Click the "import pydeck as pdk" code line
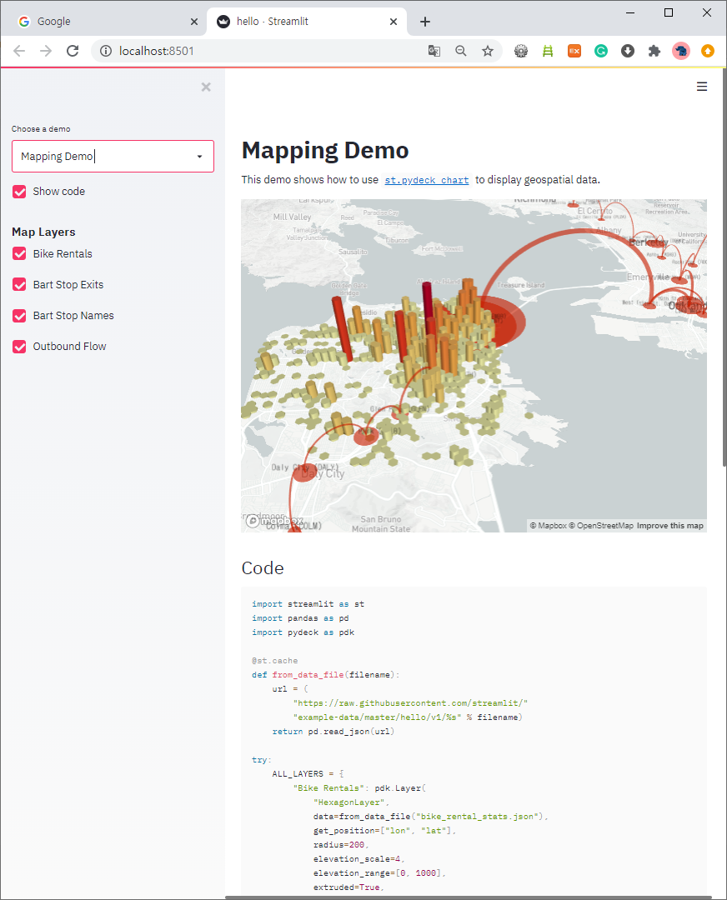Screen dimensions: 727x900 click(x=303, y=632)
